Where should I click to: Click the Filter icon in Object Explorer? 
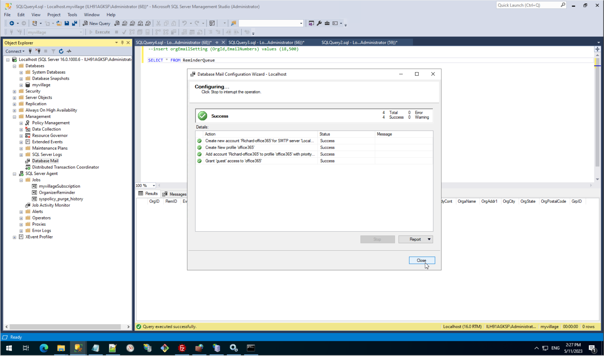(53, 51)
